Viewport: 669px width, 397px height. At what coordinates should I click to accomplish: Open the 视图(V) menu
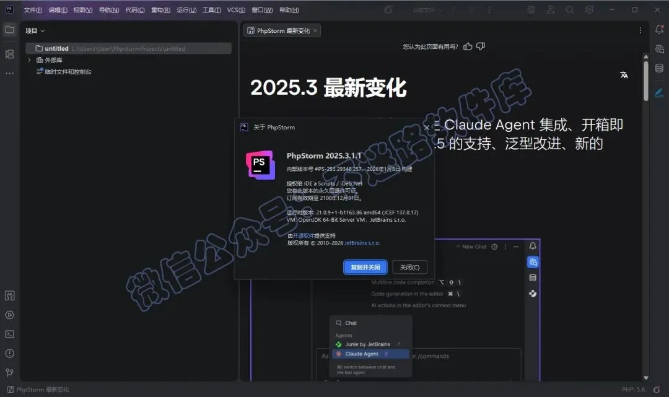pyautogui.click(x=83, y=10)
